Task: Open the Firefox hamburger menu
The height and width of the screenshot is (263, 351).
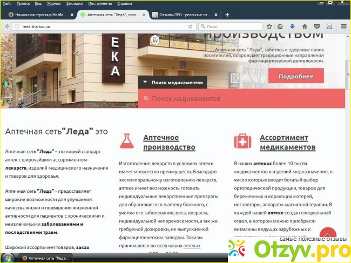Action: point(343,26)
